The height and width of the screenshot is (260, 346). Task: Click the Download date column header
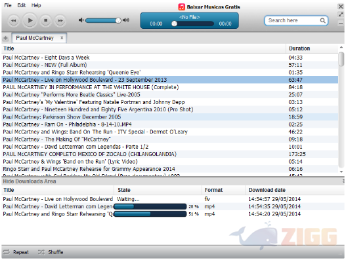coord(295,190)
